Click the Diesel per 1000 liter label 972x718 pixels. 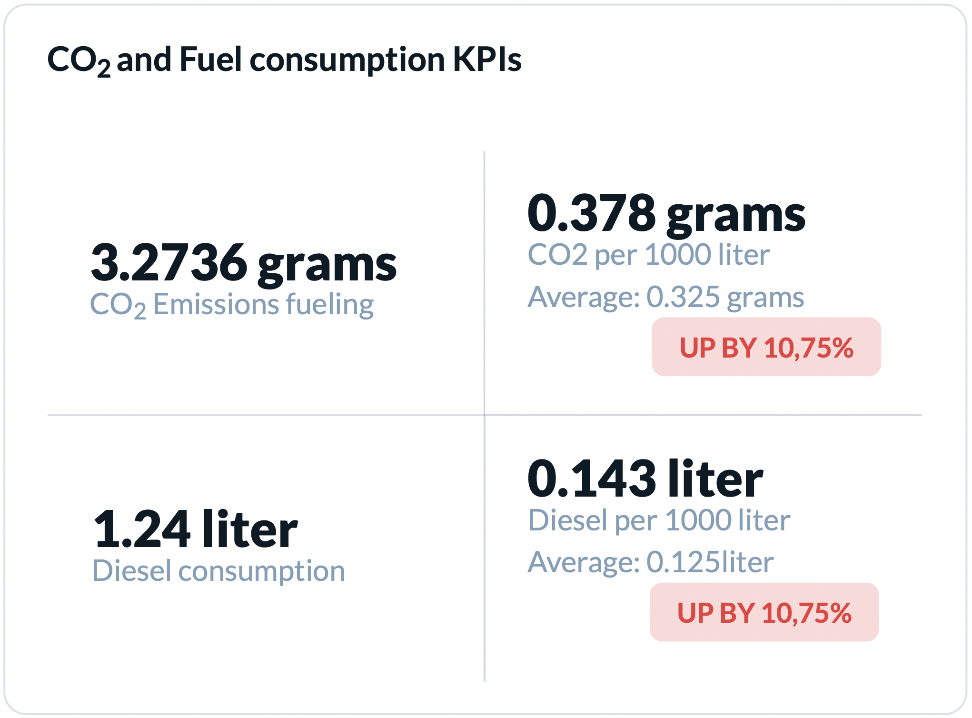click(x=659, y=520)
